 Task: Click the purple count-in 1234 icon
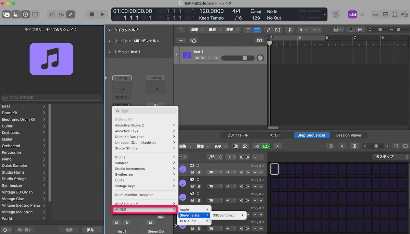pos(352,14)
